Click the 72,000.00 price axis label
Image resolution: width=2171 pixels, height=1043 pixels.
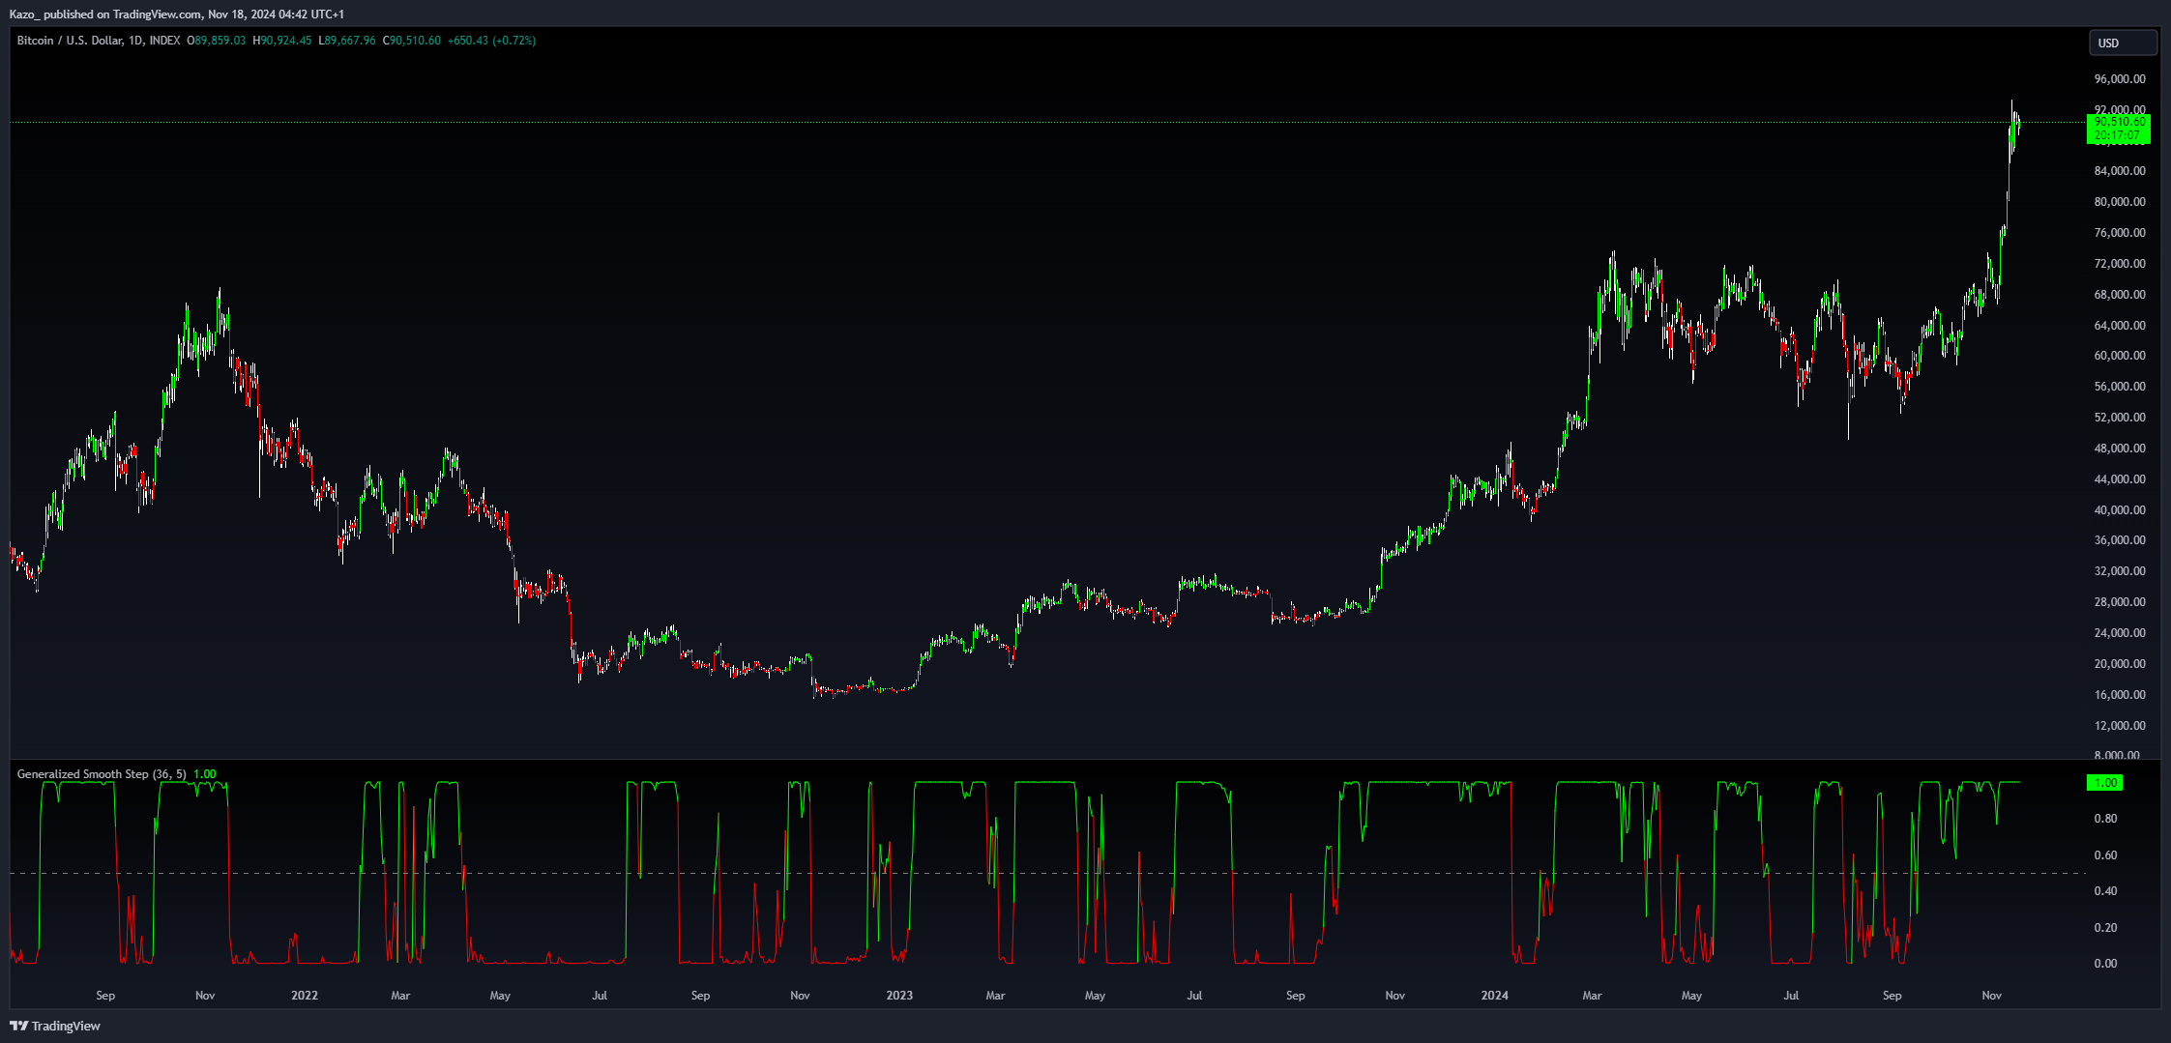2120,264
